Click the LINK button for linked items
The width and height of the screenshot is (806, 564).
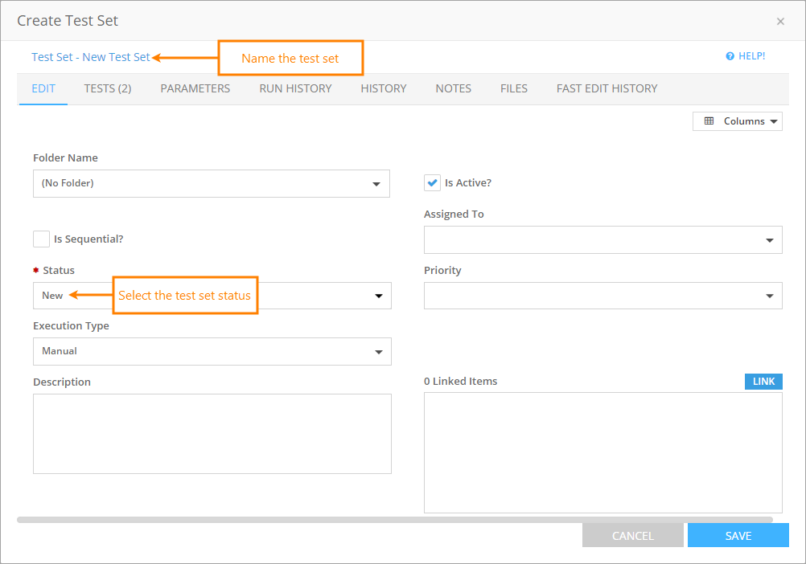click(x=763, y=381)
